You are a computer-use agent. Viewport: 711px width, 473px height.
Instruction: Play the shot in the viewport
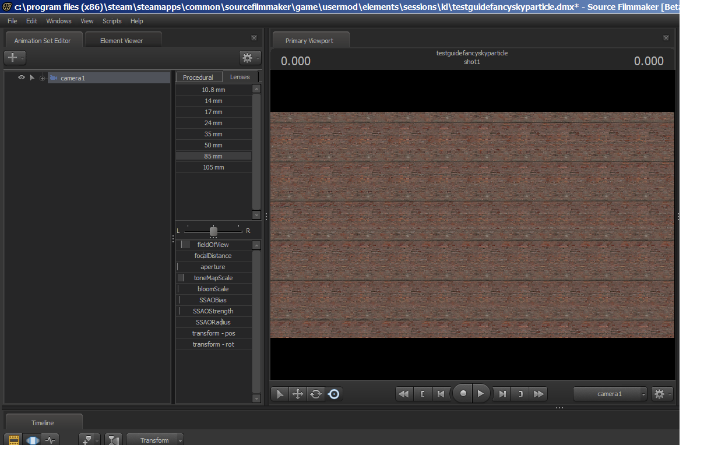(481, 394)
